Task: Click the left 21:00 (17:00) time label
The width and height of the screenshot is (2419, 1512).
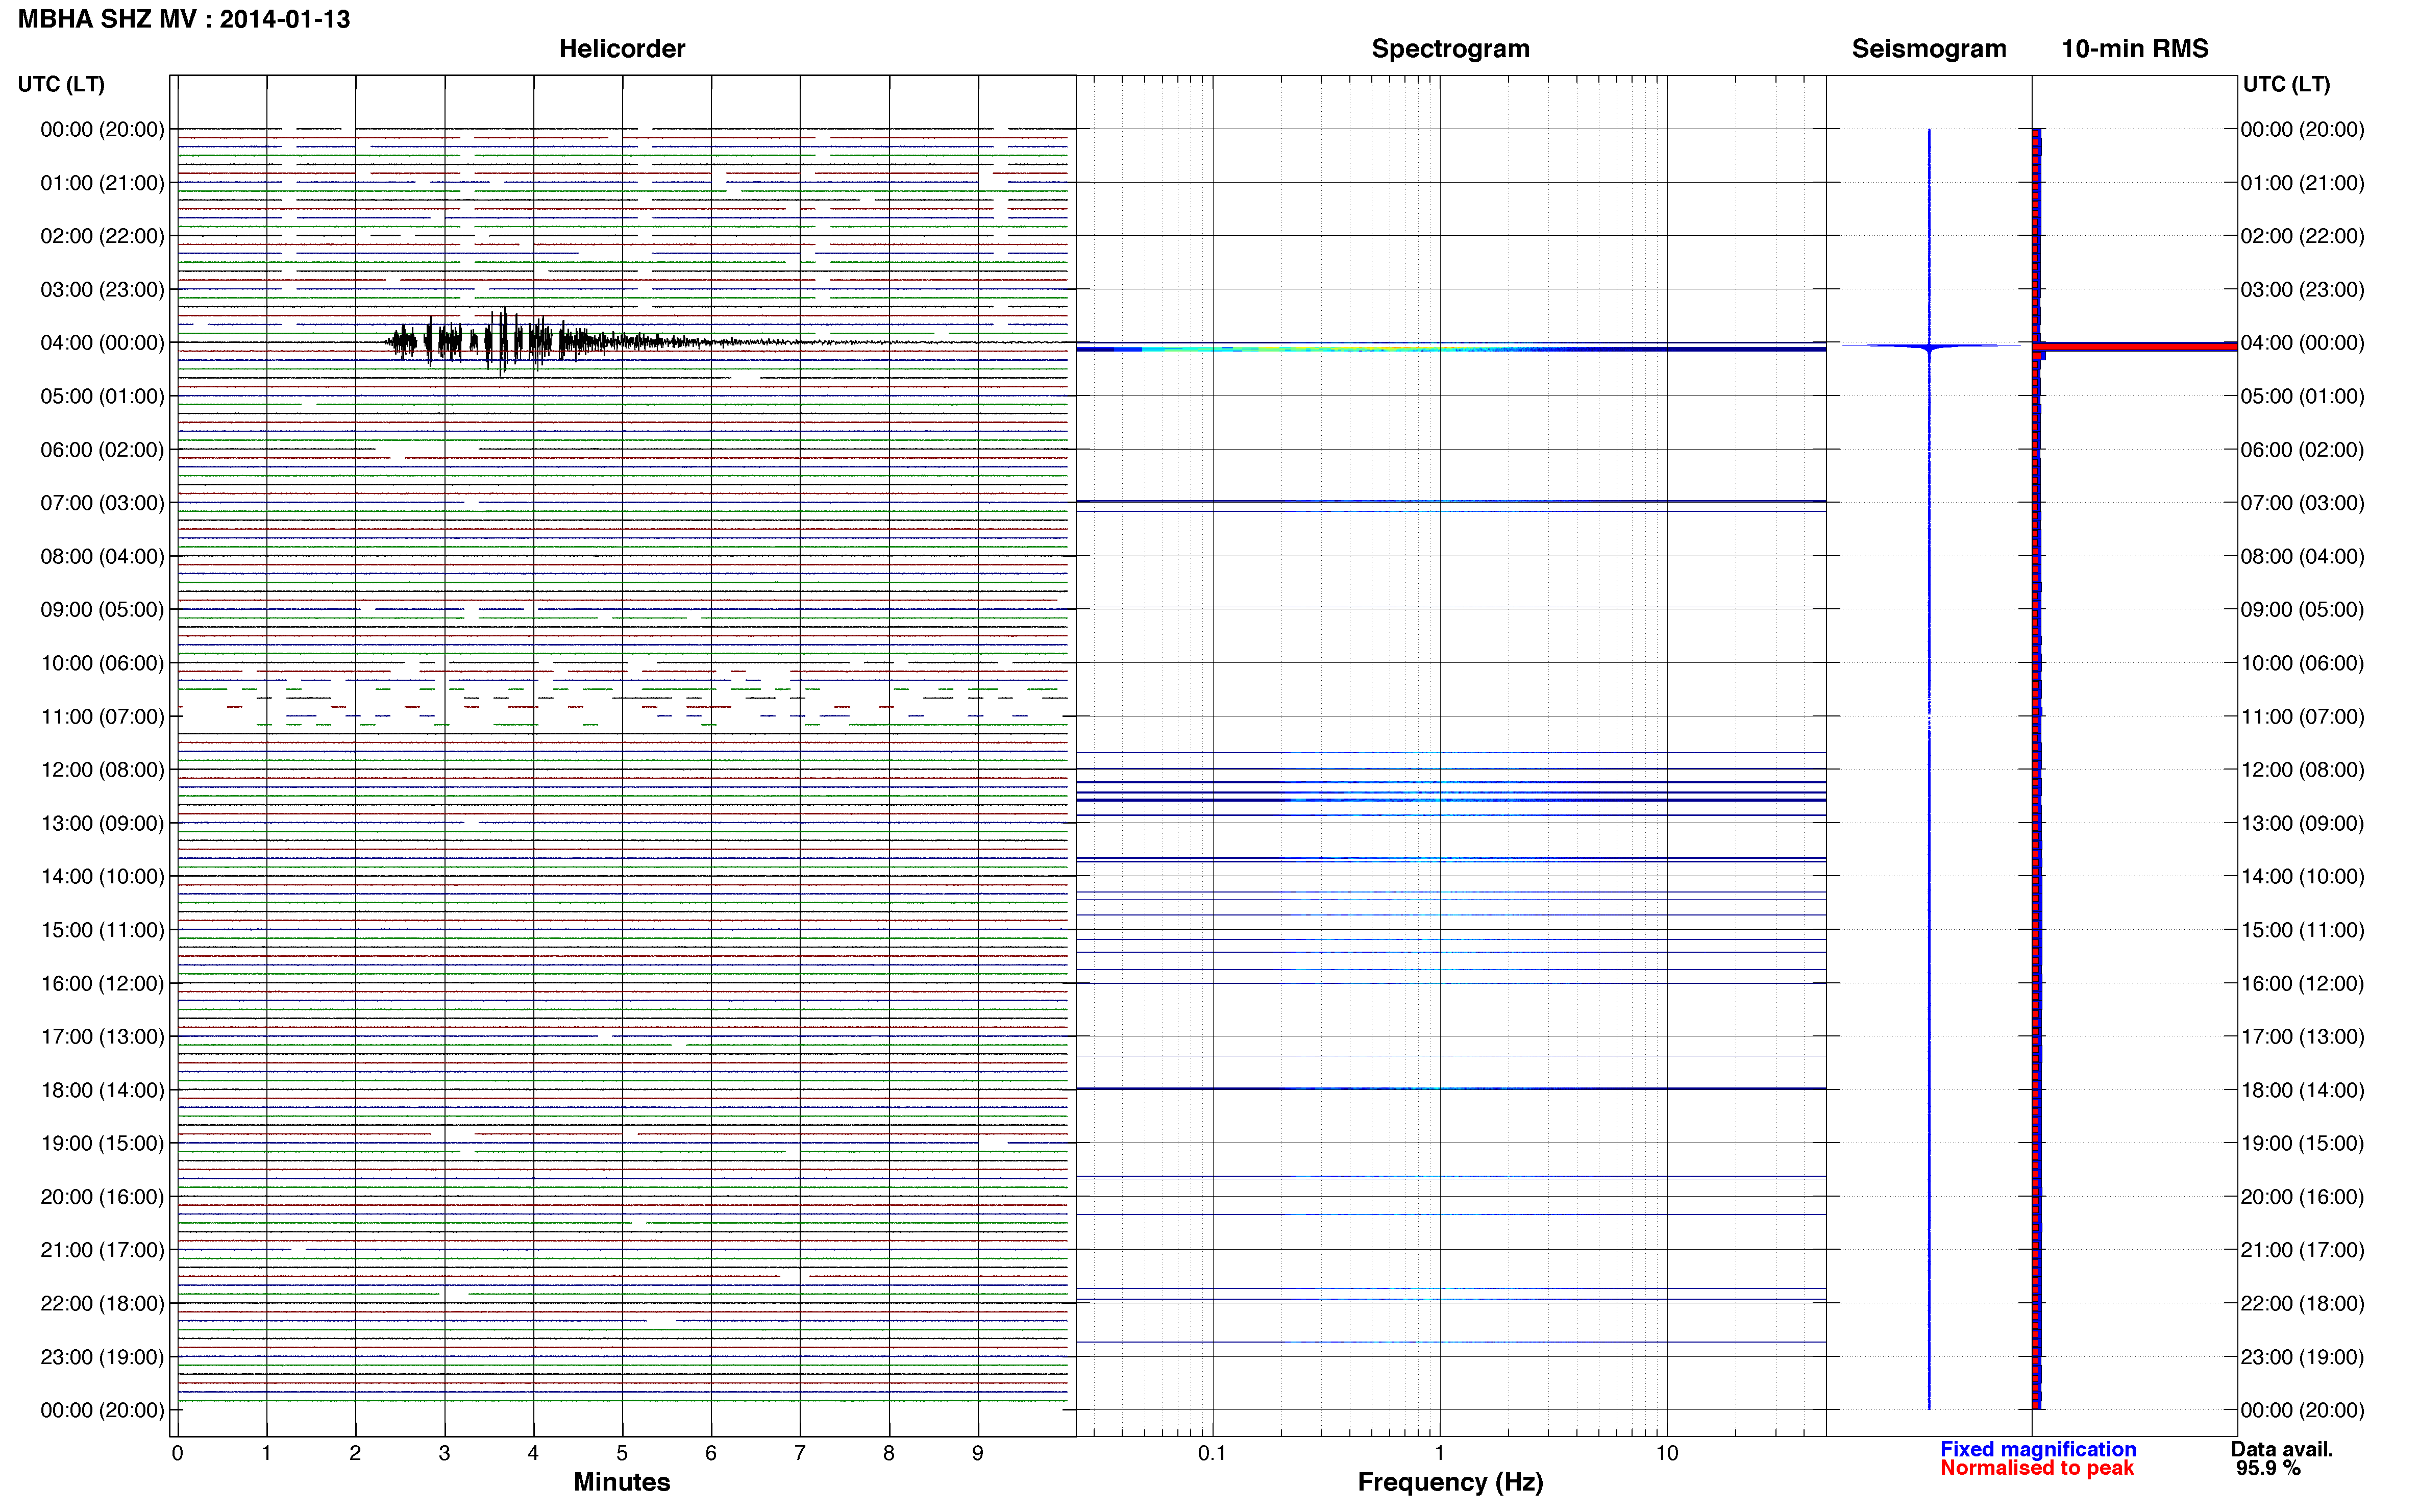Action: point(102,1250)
